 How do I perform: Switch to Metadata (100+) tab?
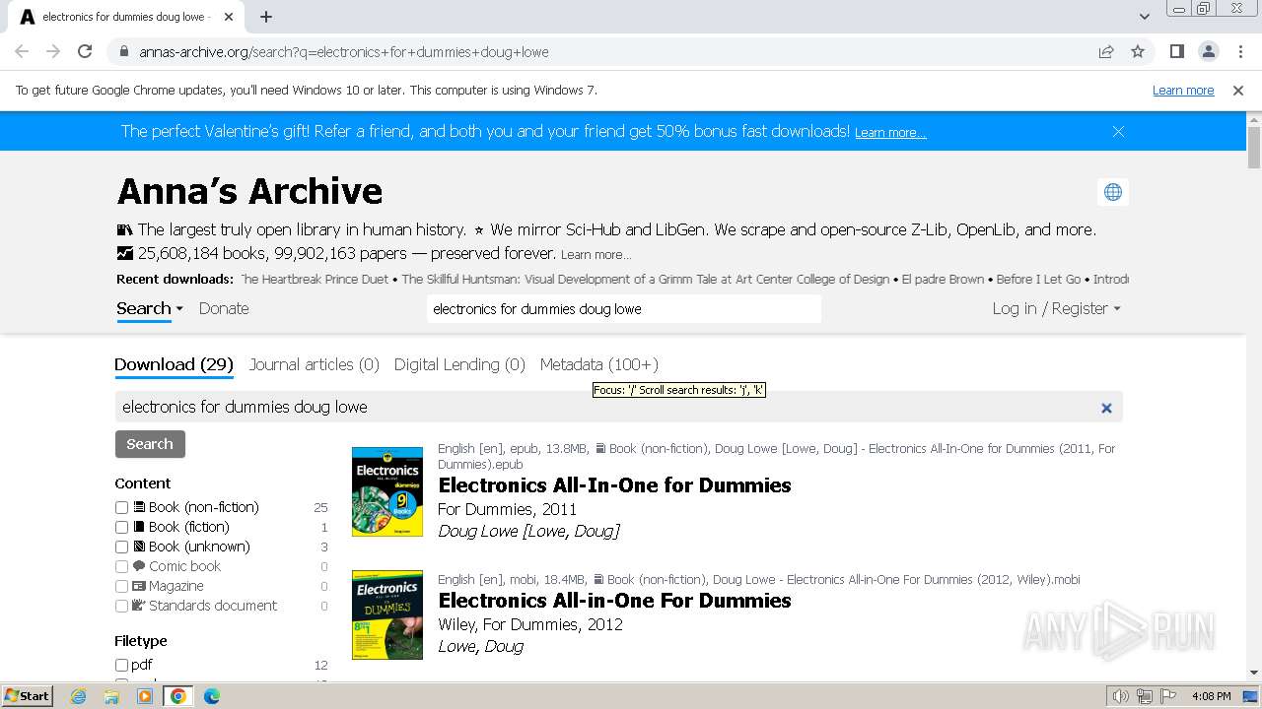598,364
